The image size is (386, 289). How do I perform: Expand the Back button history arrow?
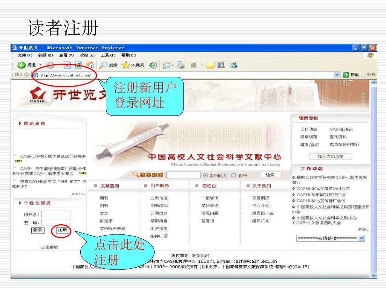coord(41,65)
